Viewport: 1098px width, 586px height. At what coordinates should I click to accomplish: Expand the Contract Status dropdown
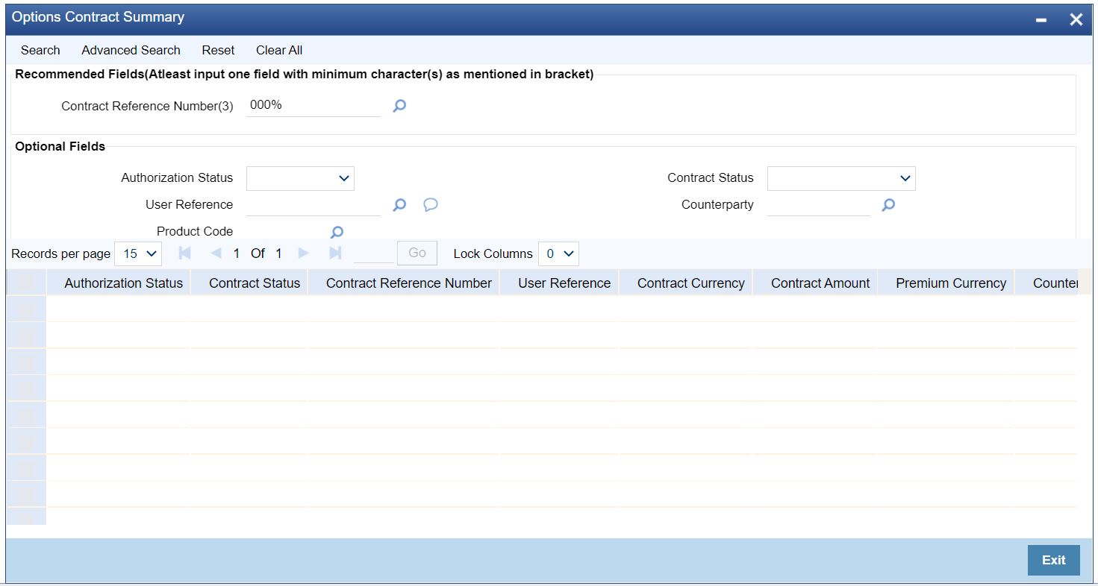click(841, 178)
